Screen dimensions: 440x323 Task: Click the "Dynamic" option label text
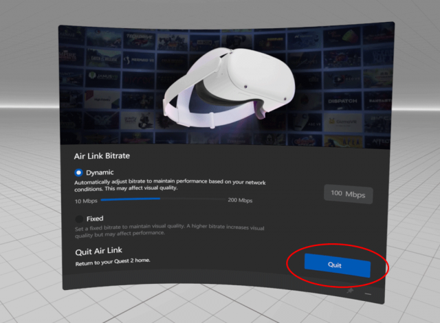(x=100, y=172)
